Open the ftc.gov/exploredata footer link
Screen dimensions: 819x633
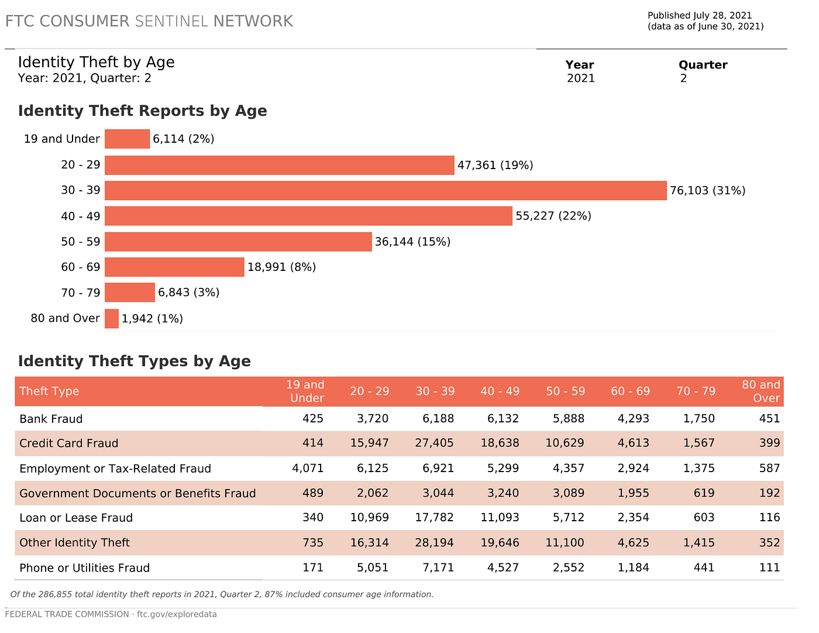tap(177, 614)
